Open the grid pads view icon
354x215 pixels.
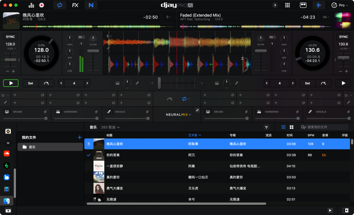(x=288, y=5)
